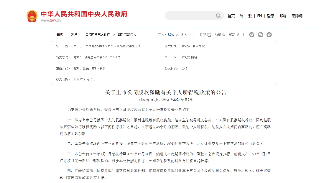This screenshot has width=326, height=183.
Task: Click the leave message (留言) pencil icon
Action: pos(238,34)
